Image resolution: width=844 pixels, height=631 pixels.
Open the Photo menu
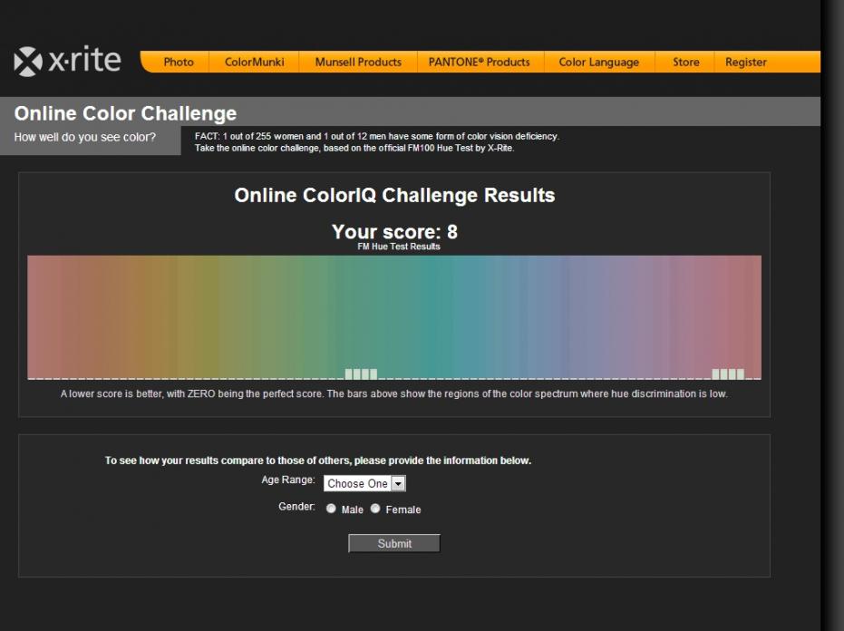click(x=179, y=62)
